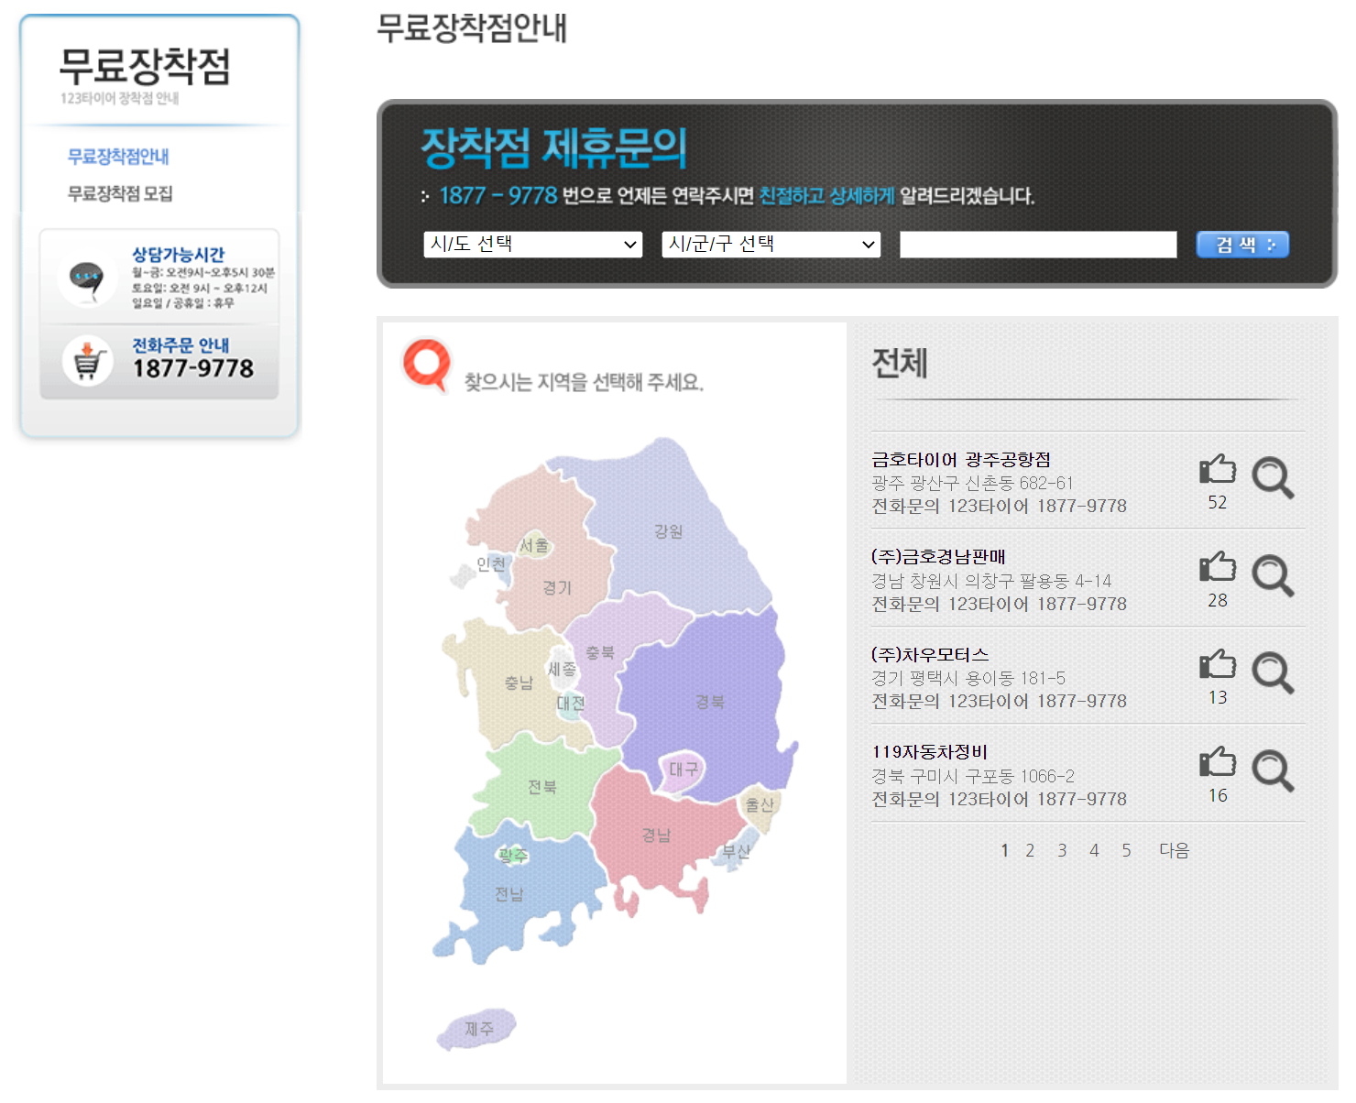Open the 시/군/구 선택 dropdown
The image size is (1356, 1103).
click(x=770, y=245)
